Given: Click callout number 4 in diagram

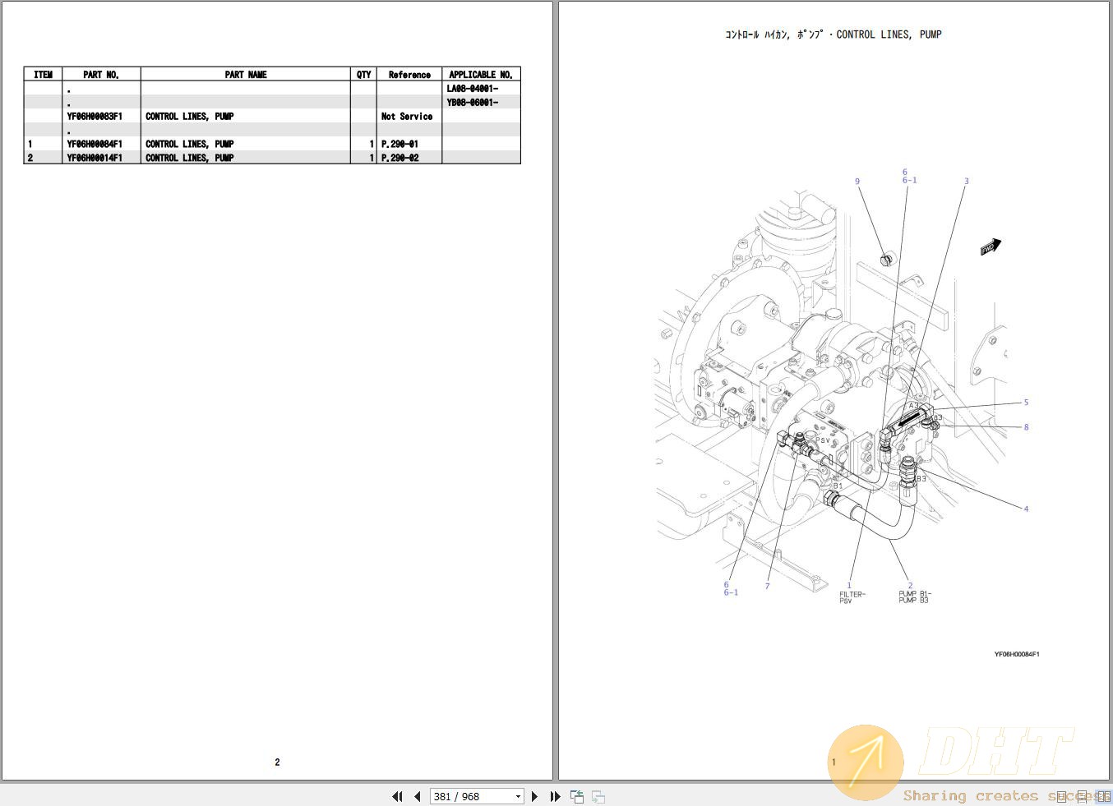Looking at the screenshot, I should tap(1026, 509).
